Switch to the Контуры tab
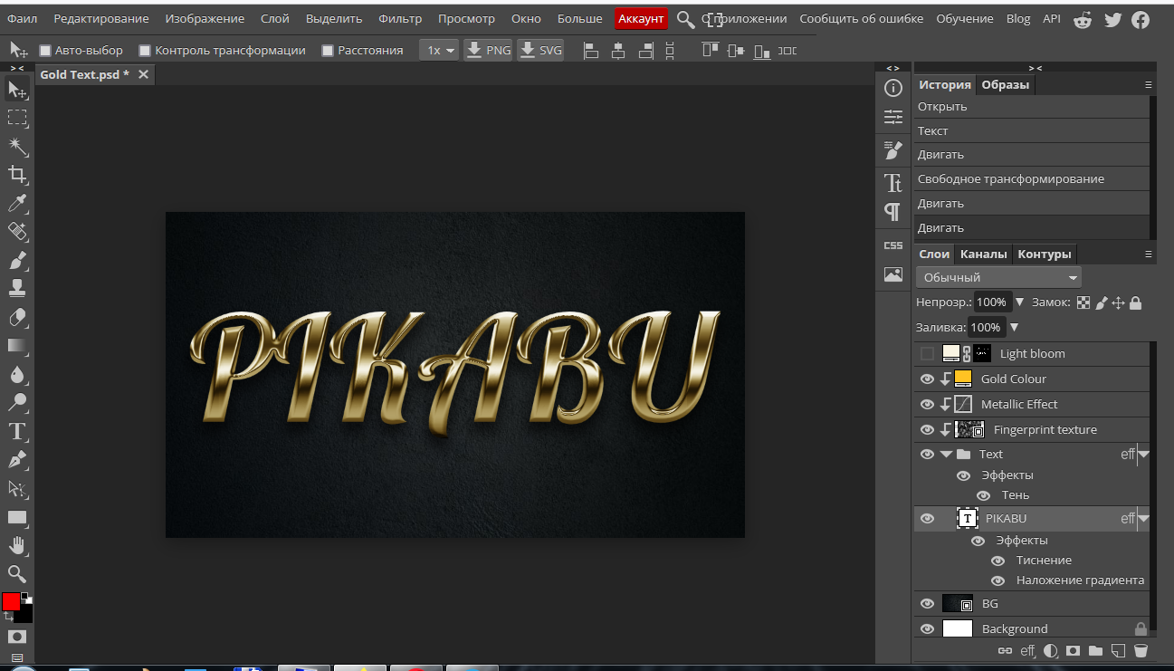 pos(1044,254)
